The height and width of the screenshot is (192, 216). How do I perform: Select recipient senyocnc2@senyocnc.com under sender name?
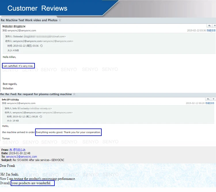point(22,30)
